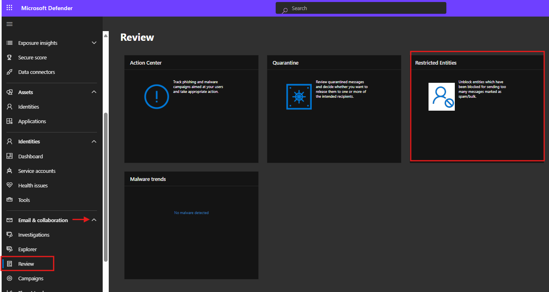Screen dimensions: 549x292
Task: Click the search magnifier icon
Action: coord(285,10)
